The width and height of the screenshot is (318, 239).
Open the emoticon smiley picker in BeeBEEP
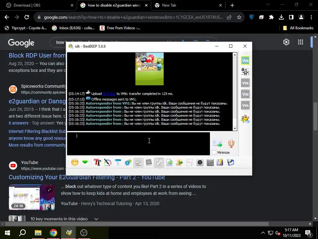tap(75, 162)
